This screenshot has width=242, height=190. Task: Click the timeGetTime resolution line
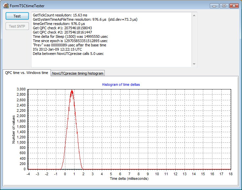click(59, 24)
